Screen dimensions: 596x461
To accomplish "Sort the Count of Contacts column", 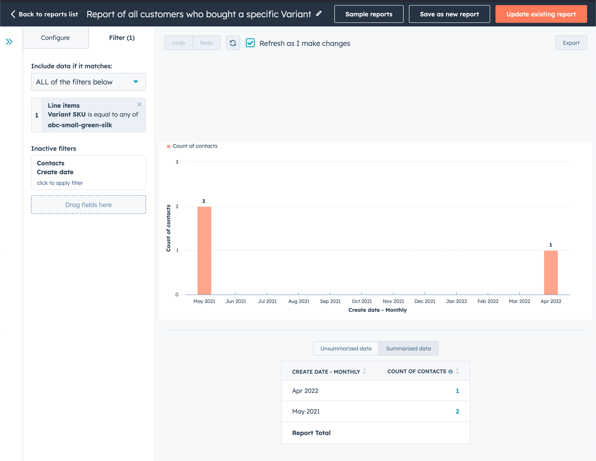I will point(457,372).
